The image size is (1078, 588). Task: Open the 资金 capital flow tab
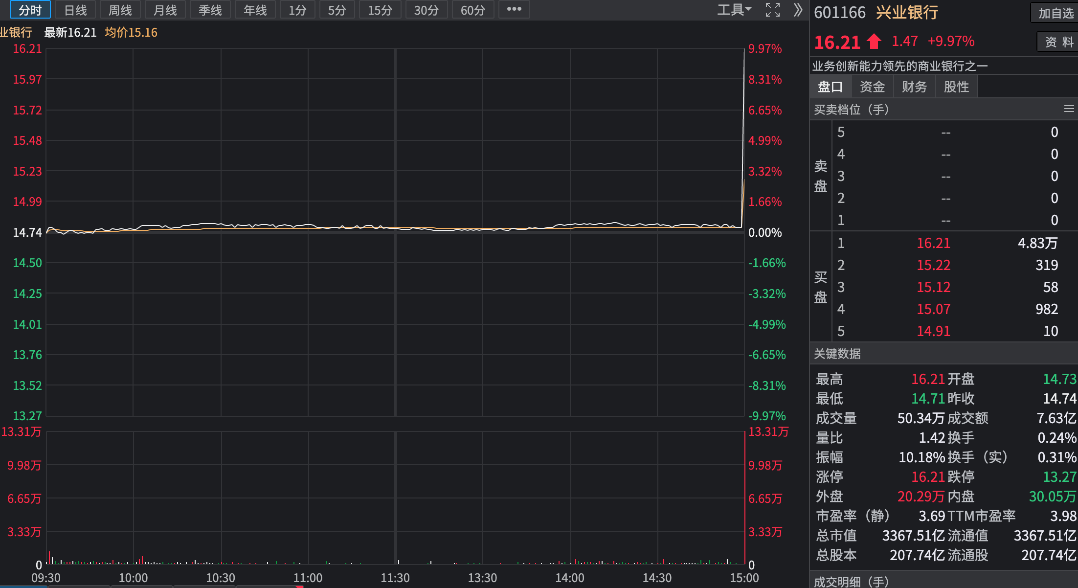[873, 87]
